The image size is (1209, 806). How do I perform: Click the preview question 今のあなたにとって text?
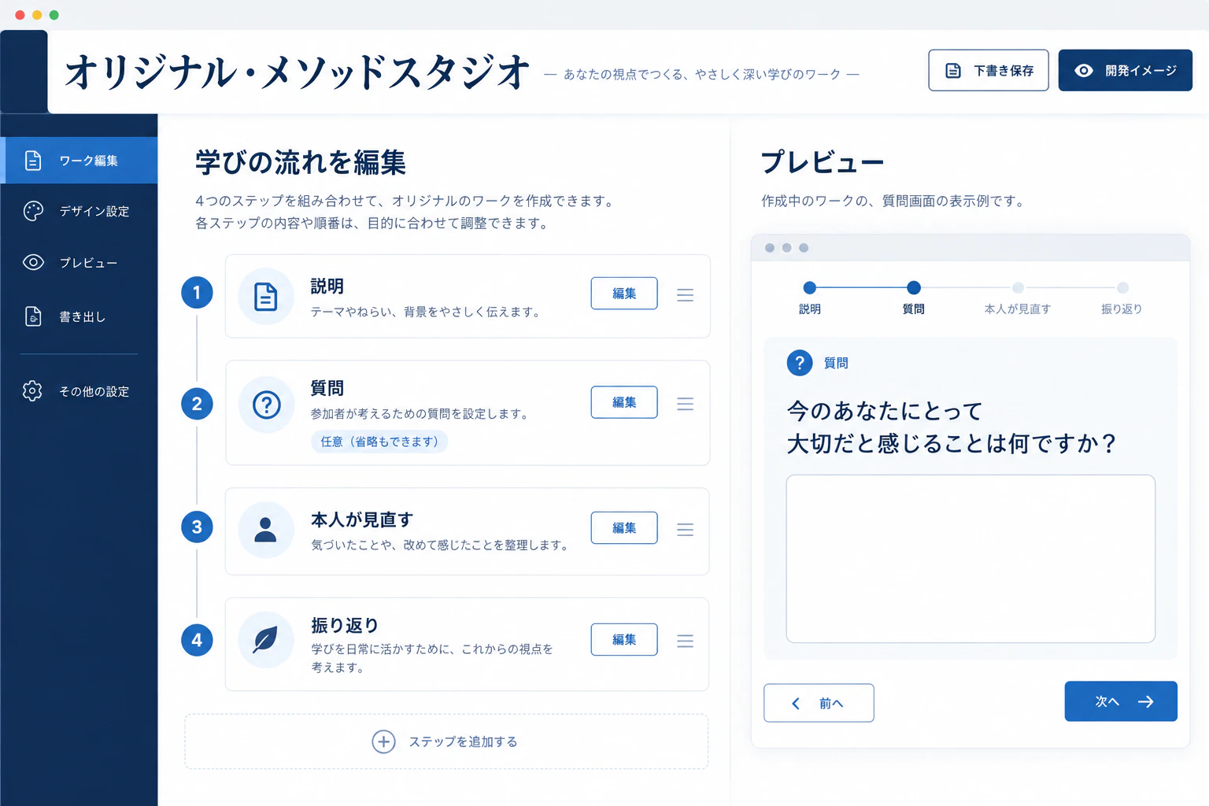point(885,411)
